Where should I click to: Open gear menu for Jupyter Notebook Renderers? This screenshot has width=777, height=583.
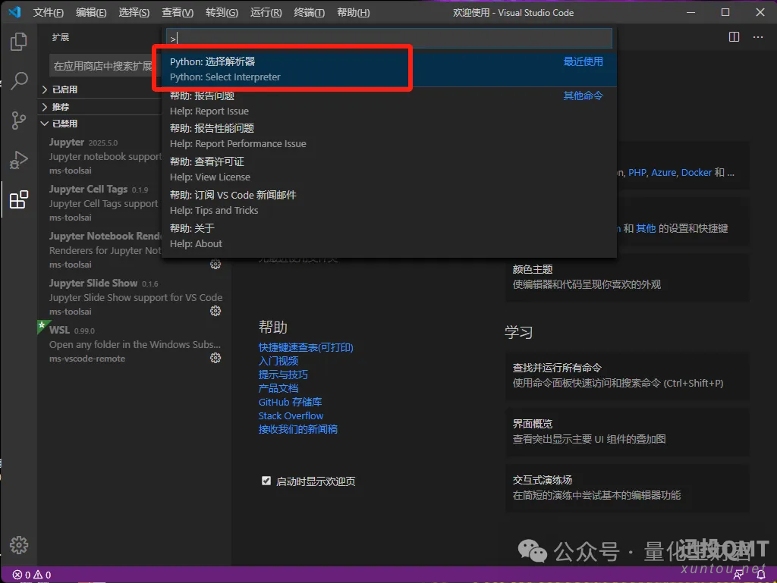tap(215, 265)
